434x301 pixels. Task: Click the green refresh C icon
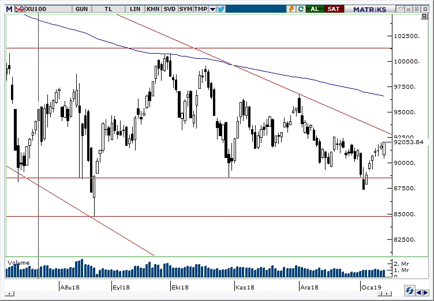coord(301,9)
